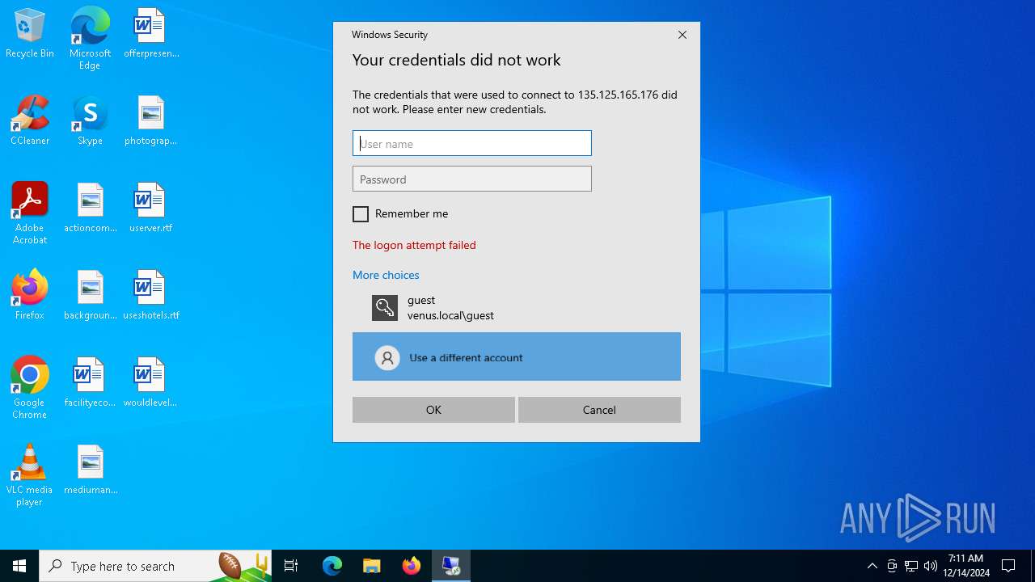Launch Microsoft Edge from the desktop

pyautogui.click(x=90, y=38)
